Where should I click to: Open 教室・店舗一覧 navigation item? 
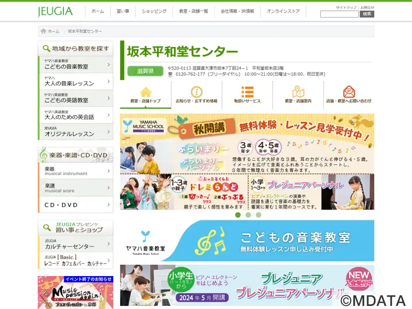tap(194, 11)
